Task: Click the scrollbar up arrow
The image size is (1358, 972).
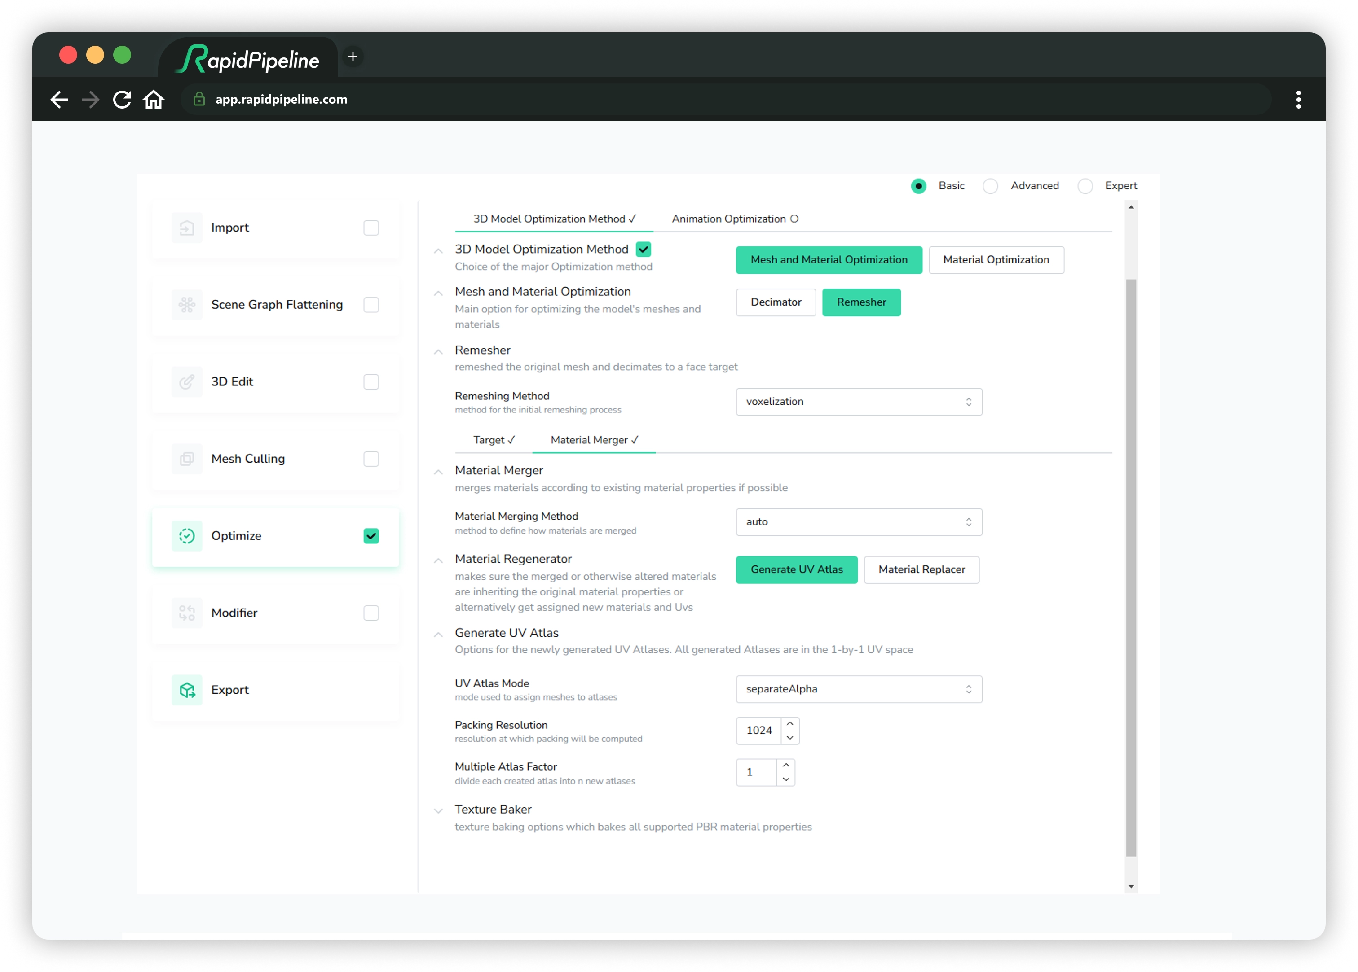Action: coord(1131,207)
